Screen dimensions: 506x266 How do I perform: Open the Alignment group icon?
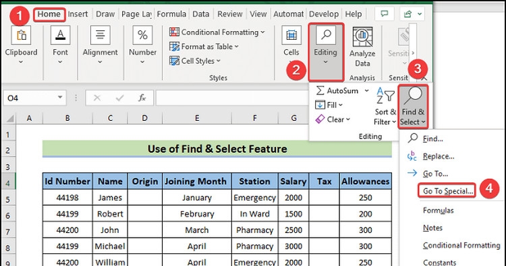[100, 36]
